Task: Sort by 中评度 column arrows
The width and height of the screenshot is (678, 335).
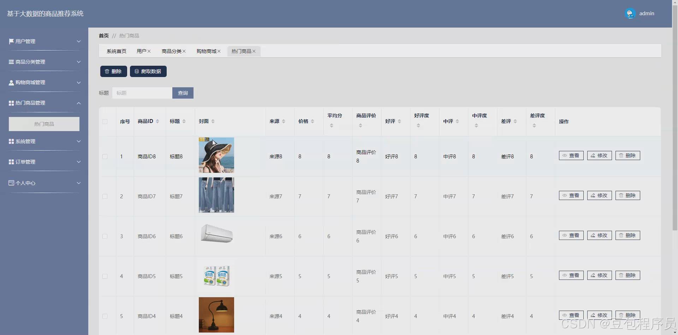Action: pos(476,125)
